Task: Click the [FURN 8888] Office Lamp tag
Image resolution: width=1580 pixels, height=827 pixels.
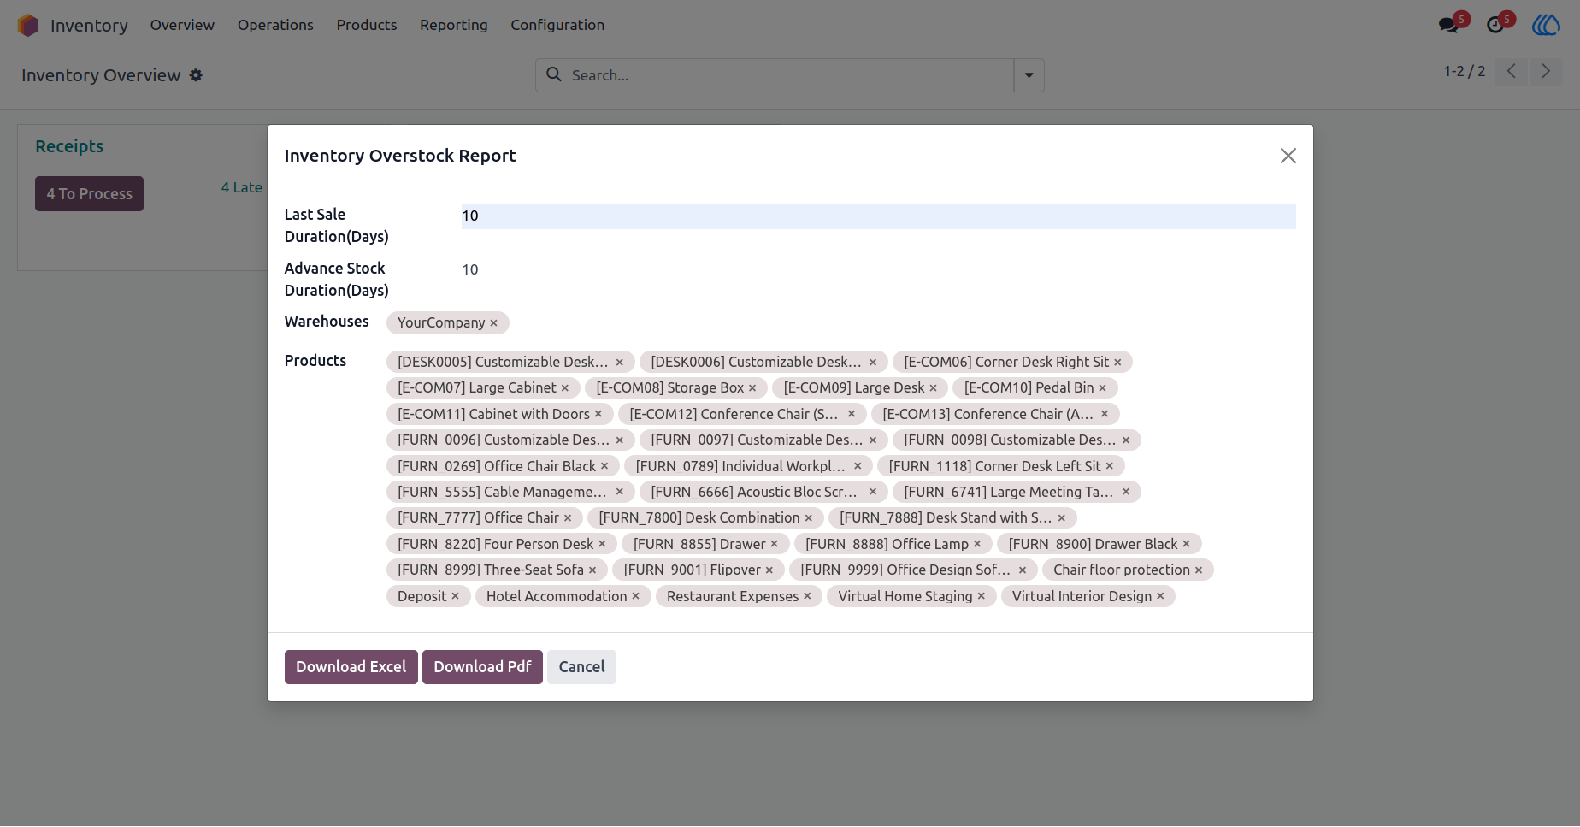Action: point(893,545)
